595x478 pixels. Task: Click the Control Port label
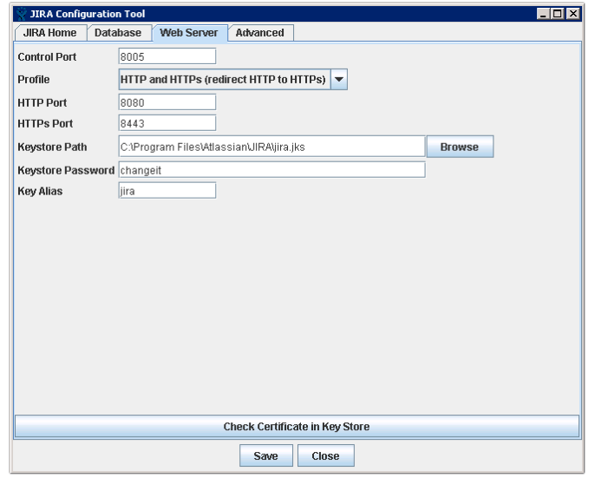pos(47,57)
